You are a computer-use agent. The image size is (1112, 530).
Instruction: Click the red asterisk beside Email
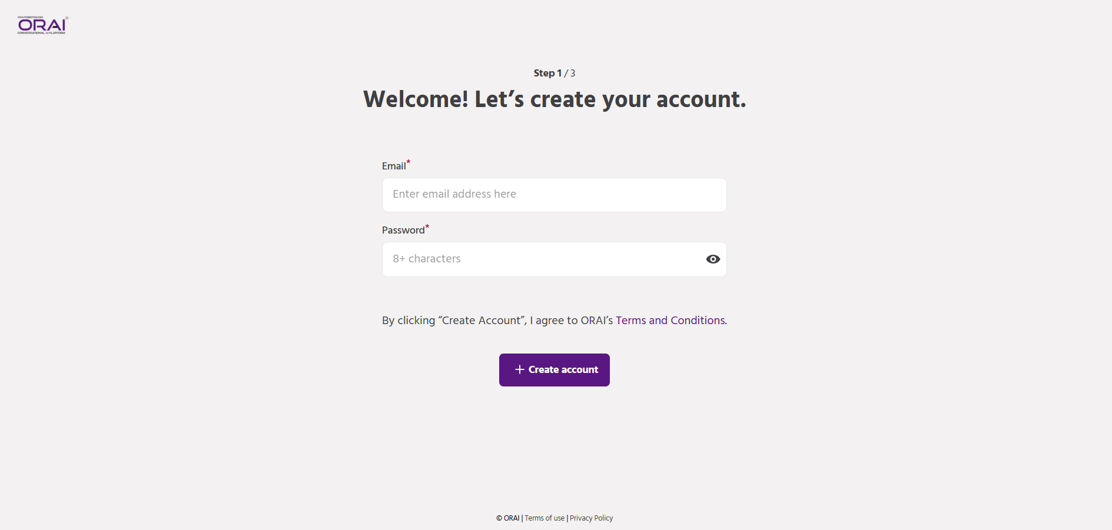409,162
